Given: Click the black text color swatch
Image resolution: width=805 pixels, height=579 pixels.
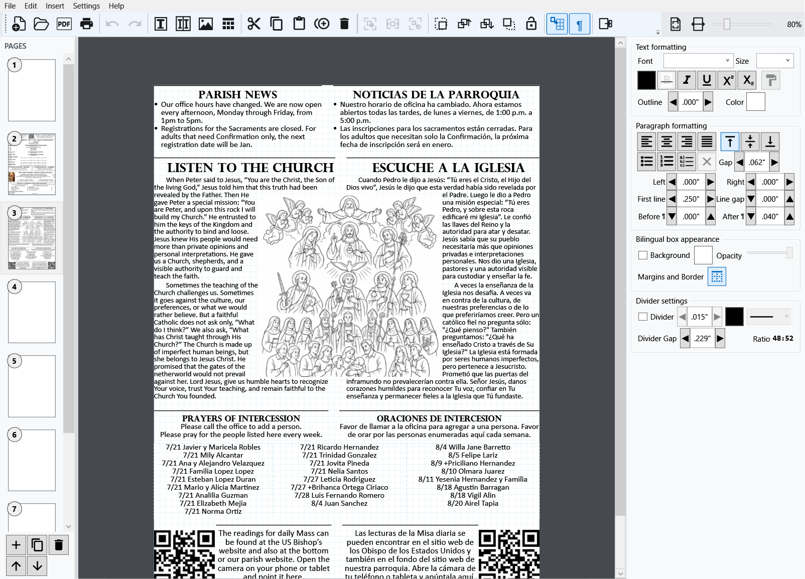Looking at the screenshot, I should pos(646,80).
